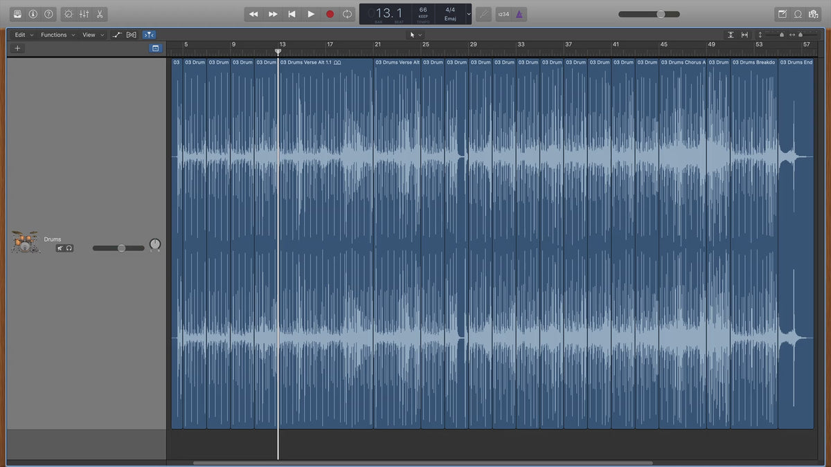This screenshot has height=467, width=831.
Task: Toggle Cycle mode on the transport
Action: [348, 14]
